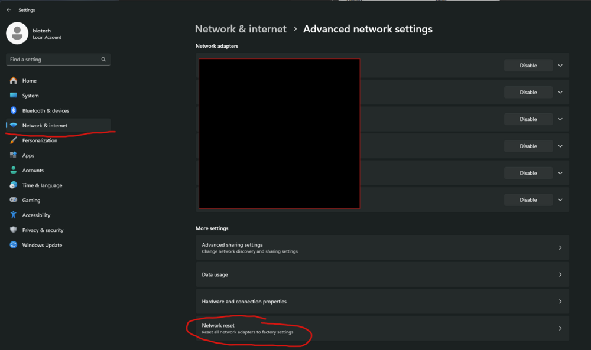The image size is (591, 350).
Task: Open Privacy & security page
Action: click(43, 230)
